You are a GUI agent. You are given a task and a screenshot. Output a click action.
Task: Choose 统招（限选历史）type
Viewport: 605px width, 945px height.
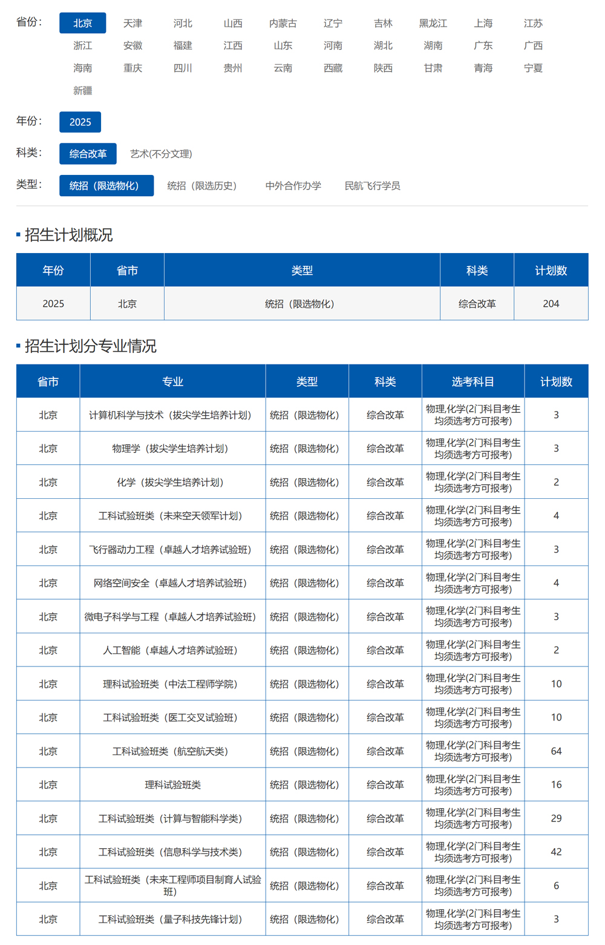201,186
